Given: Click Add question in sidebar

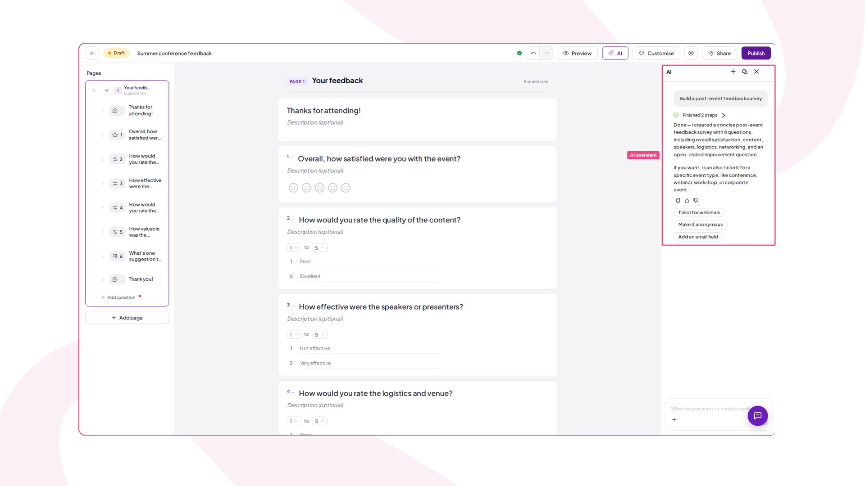Looking at the screenshot, I should pos(118,297).
